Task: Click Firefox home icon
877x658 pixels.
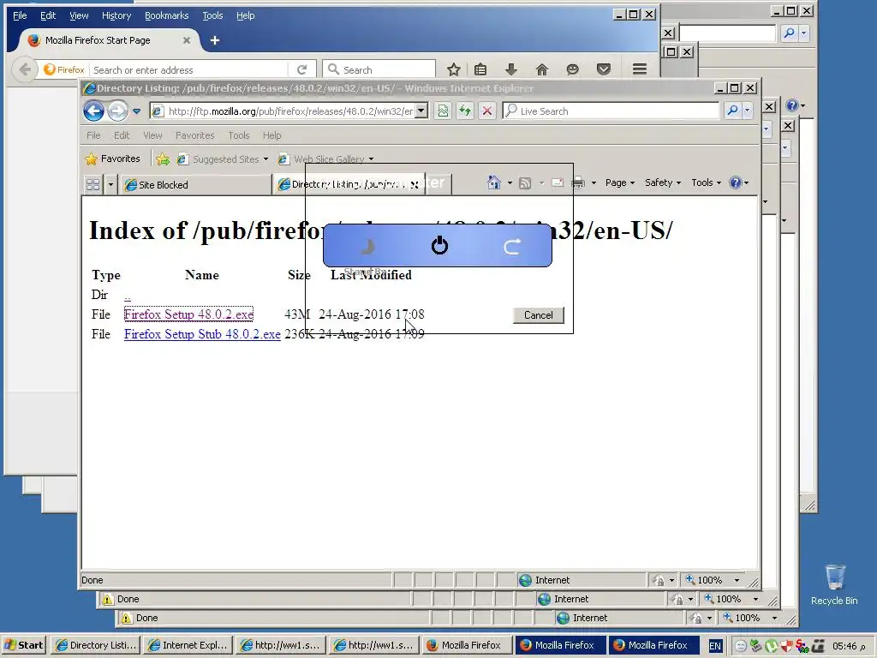Action: pyautogui.click(x=541, y=69)
